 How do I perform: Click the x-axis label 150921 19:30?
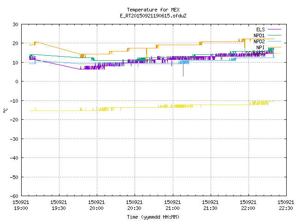(x=59, y=205)
